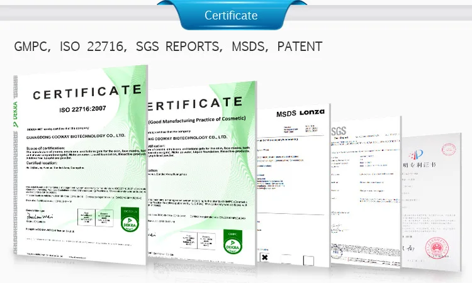Click the large red round stamp on patent
This screenshot has width=472, height=283.
click(x=437, y=248)
